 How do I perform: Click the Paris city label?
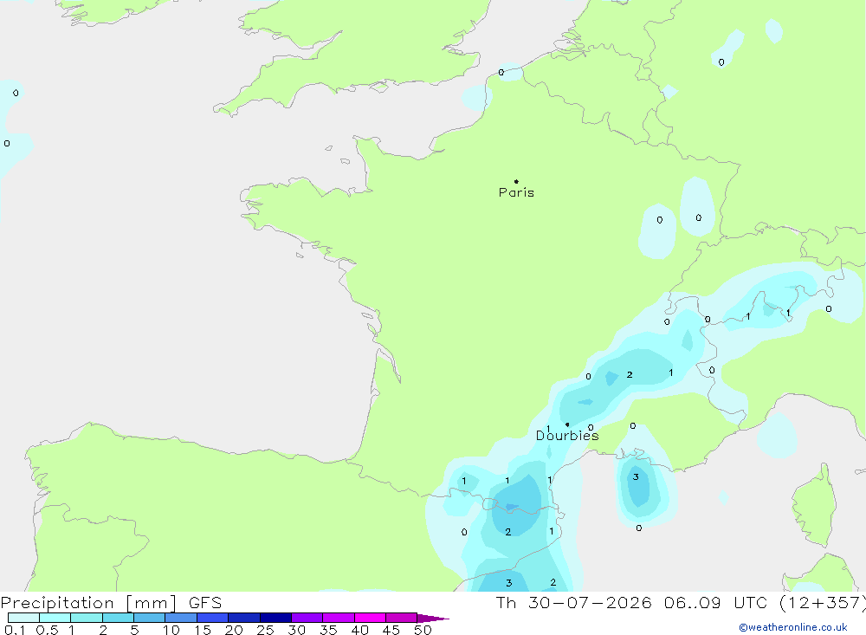[x=516, y=192]
